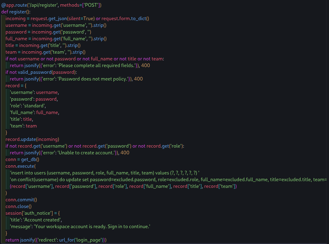The width and height of the screenshot is (329, 244).
Task: Click the record.update(incoming) line
Action: 32,139
